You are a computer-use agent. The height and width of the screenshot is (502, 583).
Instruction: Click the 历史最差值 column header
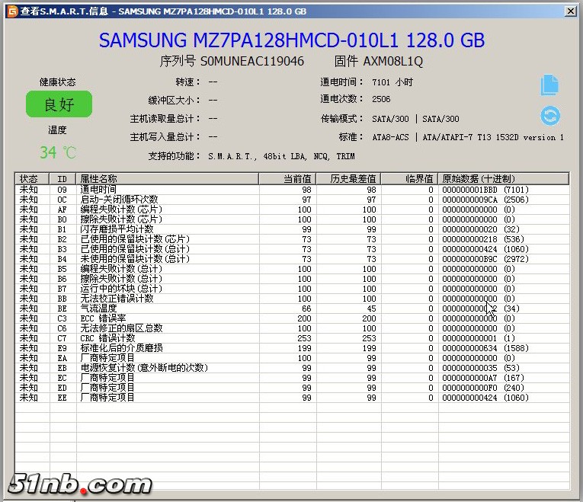click(349, 178)
